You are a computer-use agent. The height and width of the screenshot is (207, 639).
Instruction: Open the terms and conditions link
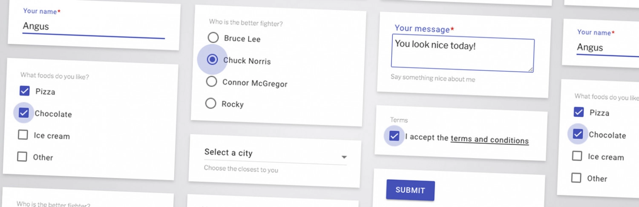pos(489,139)
